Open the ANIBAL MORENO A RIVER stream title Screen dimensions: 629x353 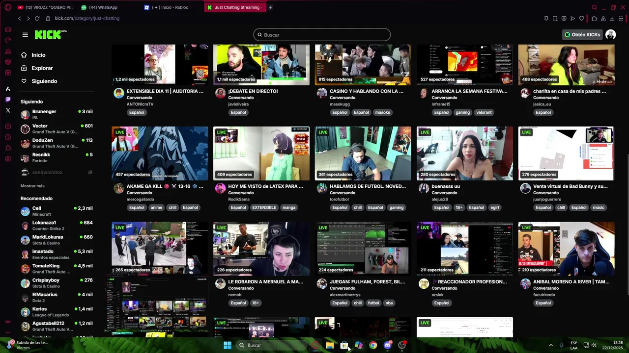click(x=571, y=282)
